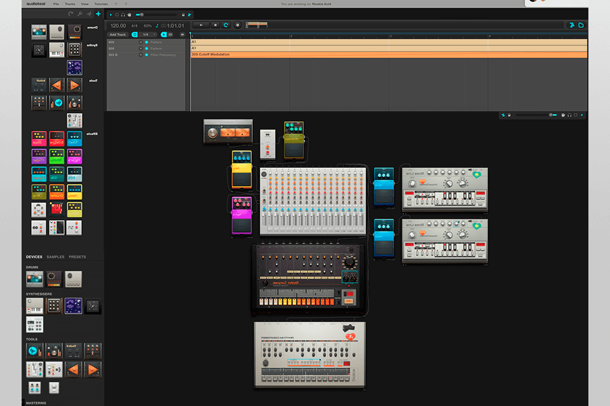Click the Add Track button

tap(118, 34)
